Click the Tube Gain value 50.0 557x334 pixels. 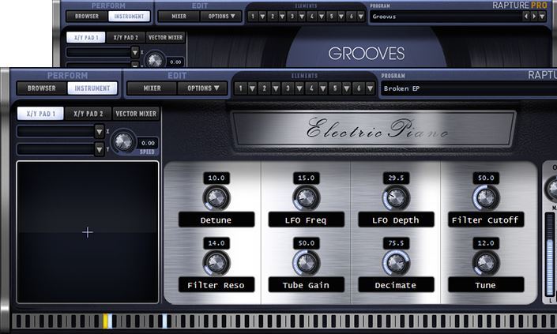(x=307, y=243)
